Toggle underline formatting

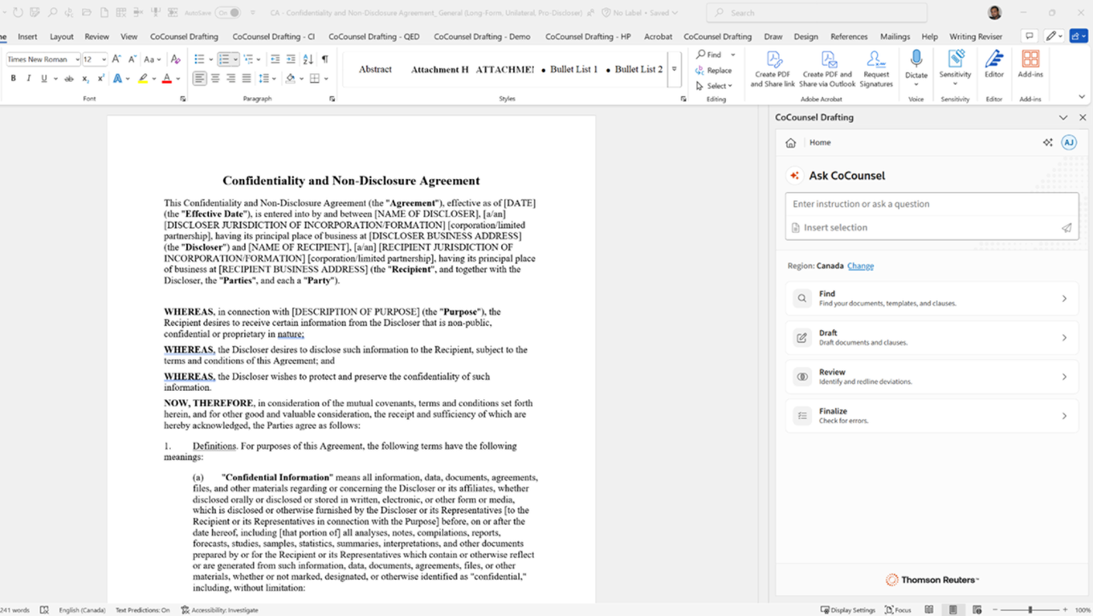click(44, 78)
